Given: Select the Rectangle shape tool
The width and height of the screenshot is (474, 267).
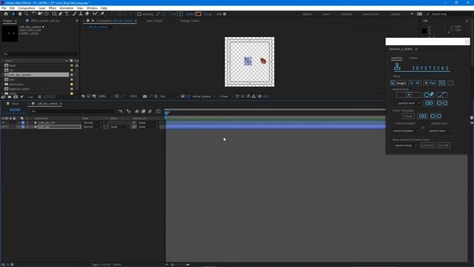Looking at the screenshot, I should 54,14.
